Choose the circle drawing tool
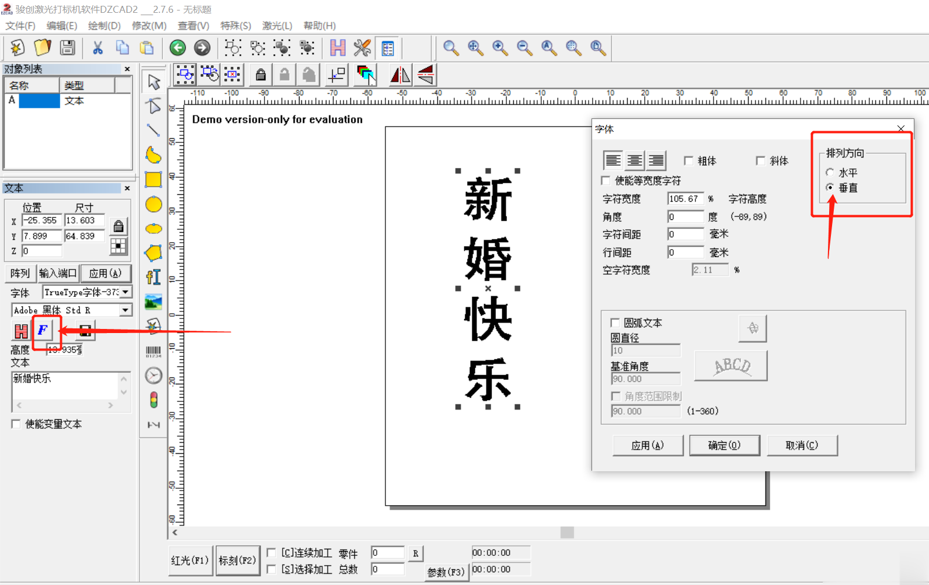This screenshot has width=929, height=585. click(154, 204)
